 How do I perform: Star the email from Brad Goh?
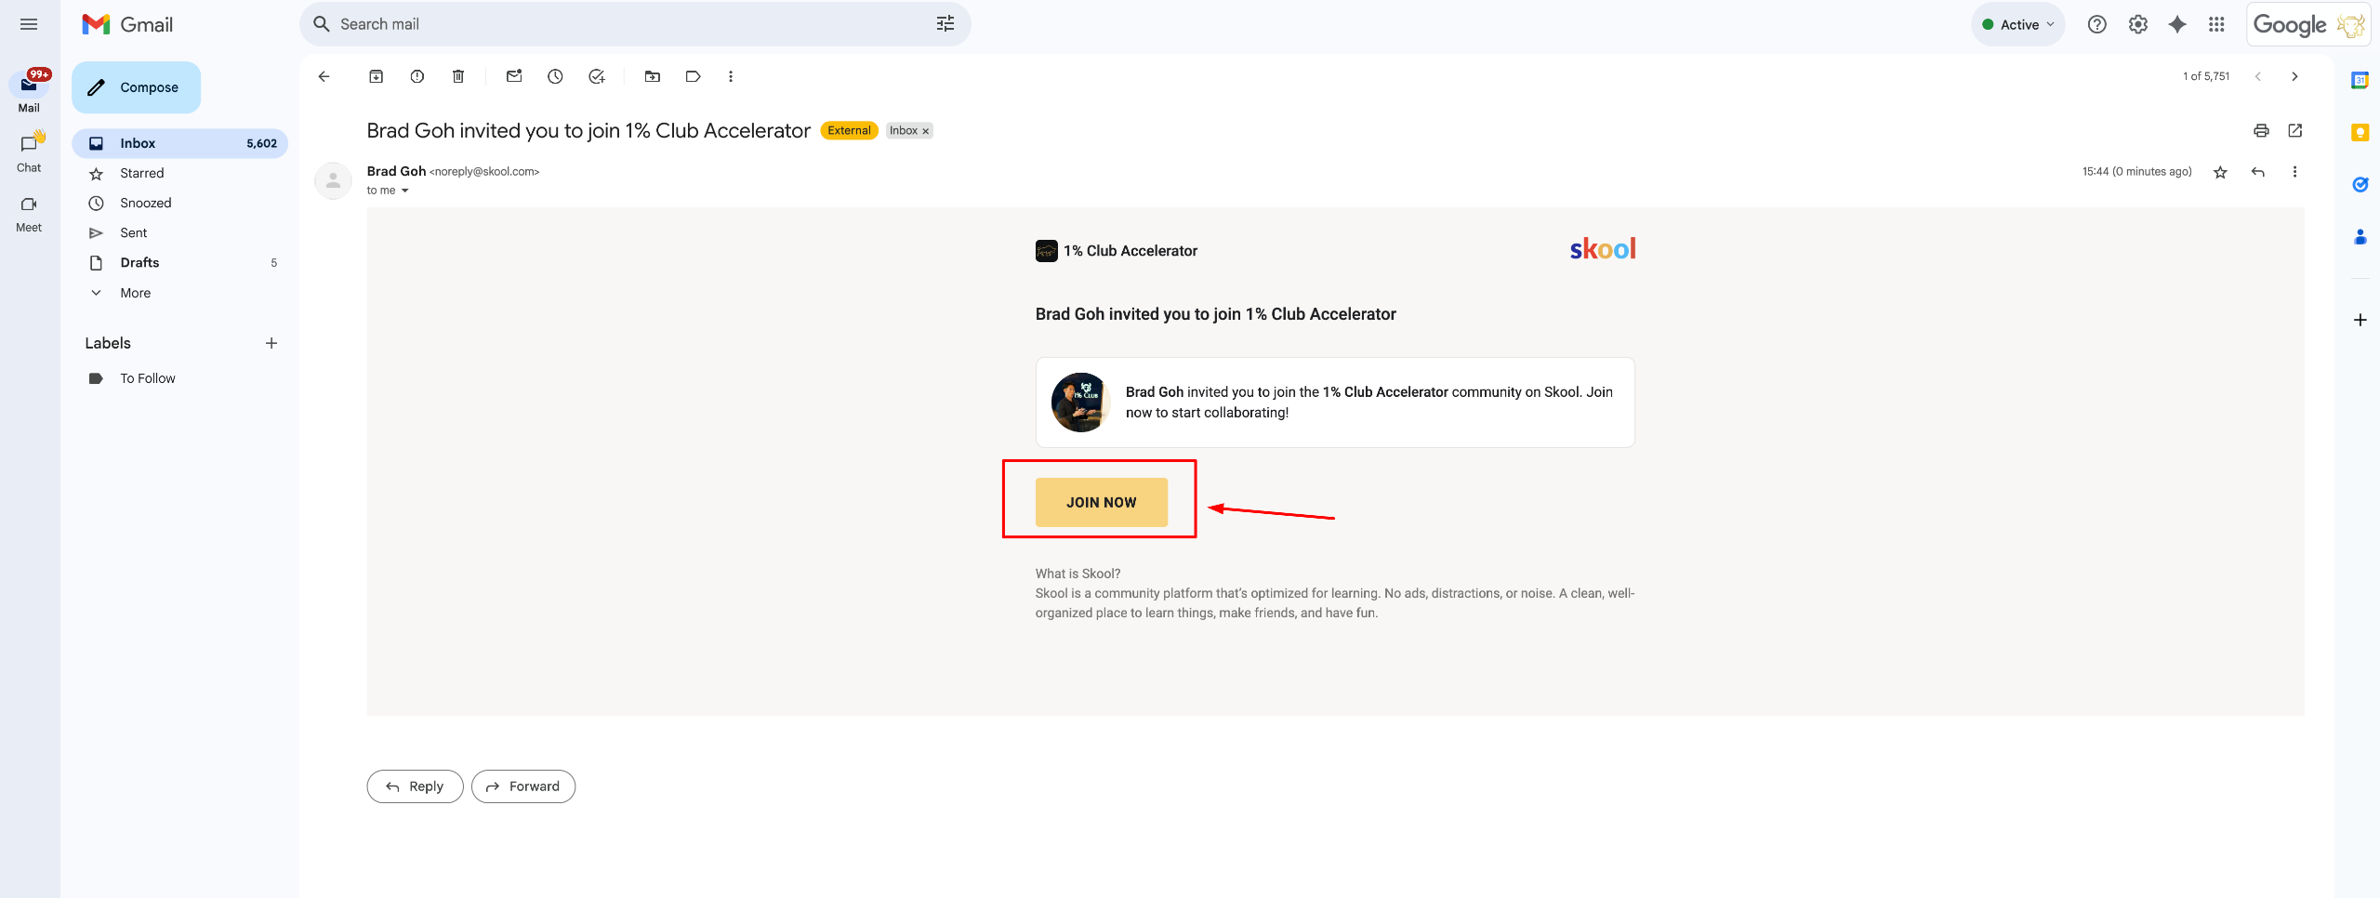click(x=2220, y=172)
